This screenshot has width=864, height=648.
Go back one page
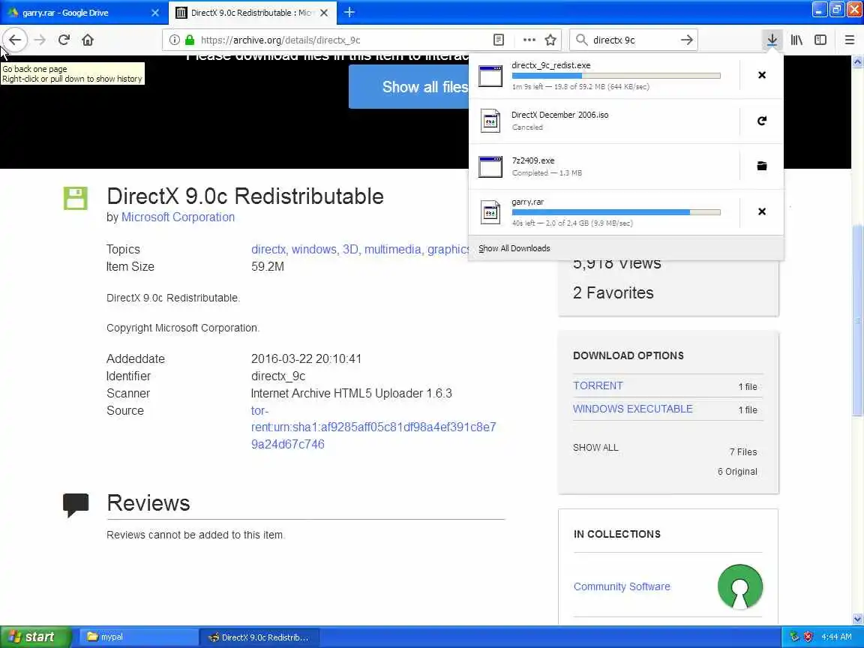click(x=15, y=40)
